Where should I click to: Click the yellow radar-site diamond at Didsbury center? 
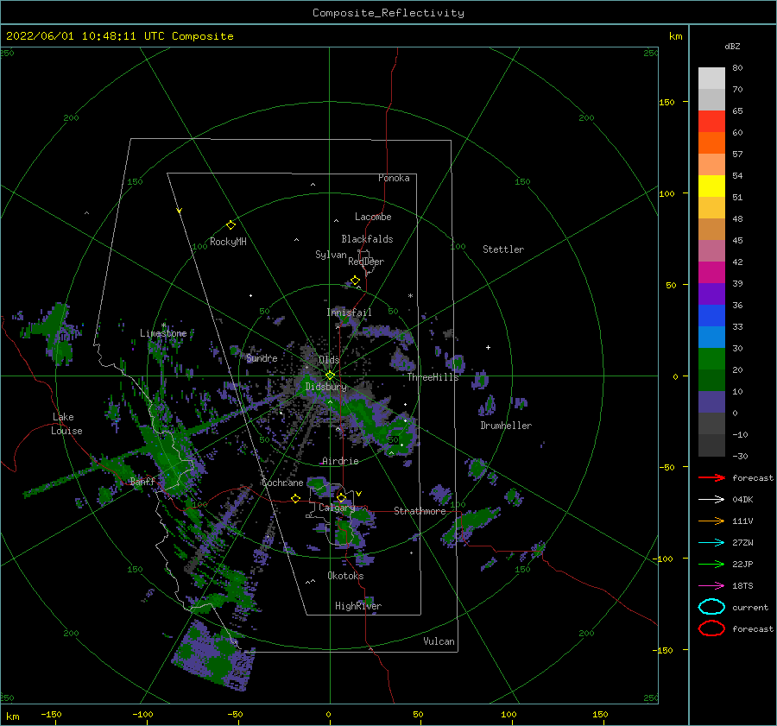pyautogui.click(x=330, y=376)
